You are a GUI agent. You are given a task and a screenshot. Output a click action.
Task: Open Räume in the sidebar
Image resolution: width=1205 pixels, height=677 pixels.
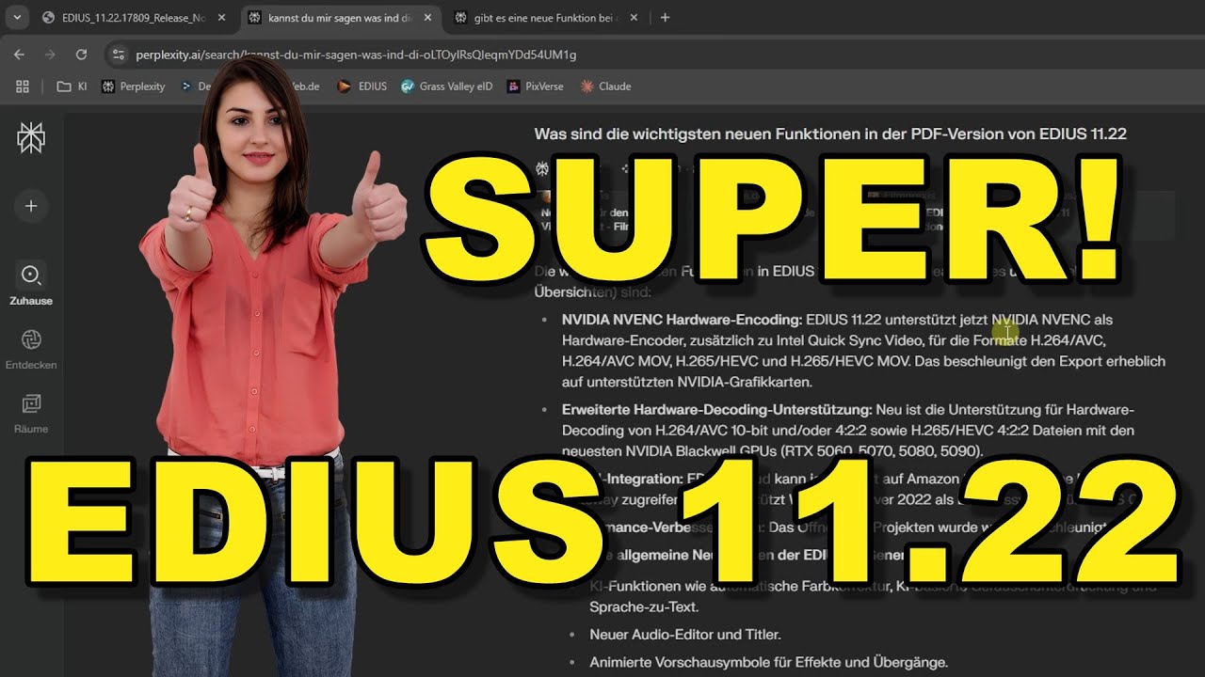[31, 413]
